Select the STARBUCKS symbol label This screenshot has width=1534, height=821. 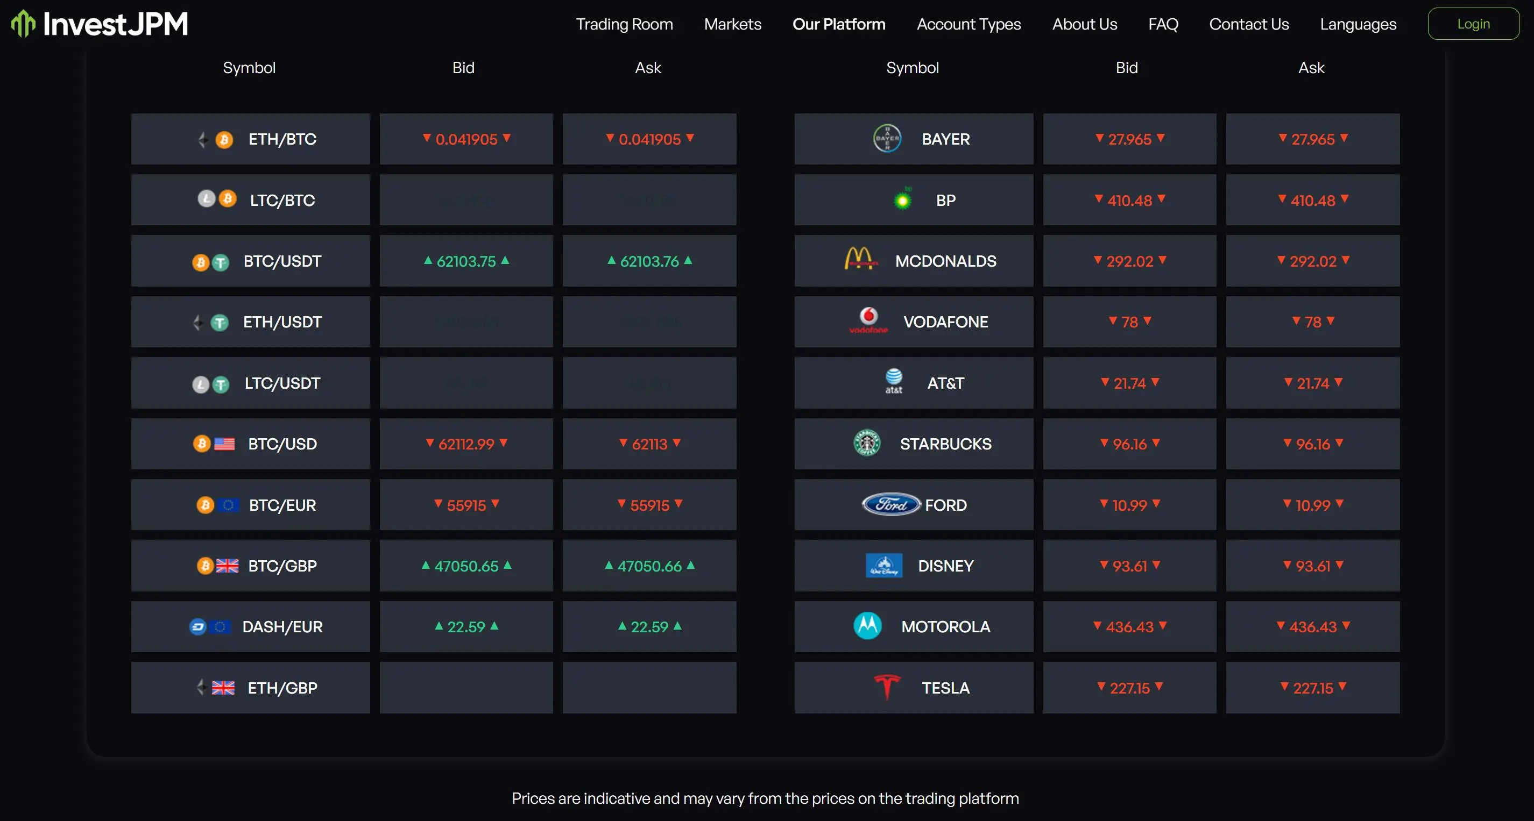pyautogui.click(x=945, y=444)
